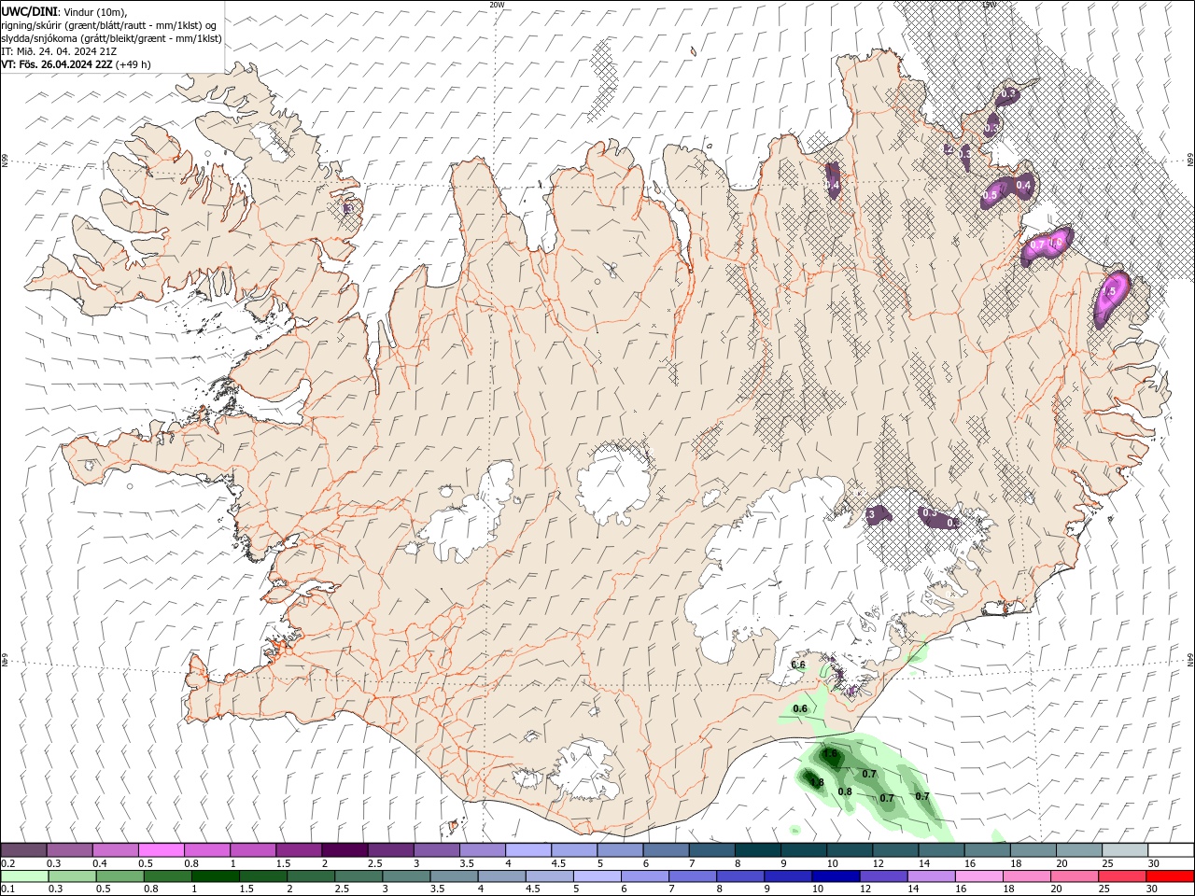1195x896 pixels.
Task: Pick the white 30 snow legend swatch
Action: pyautogui.click(x=1169, y=850)
